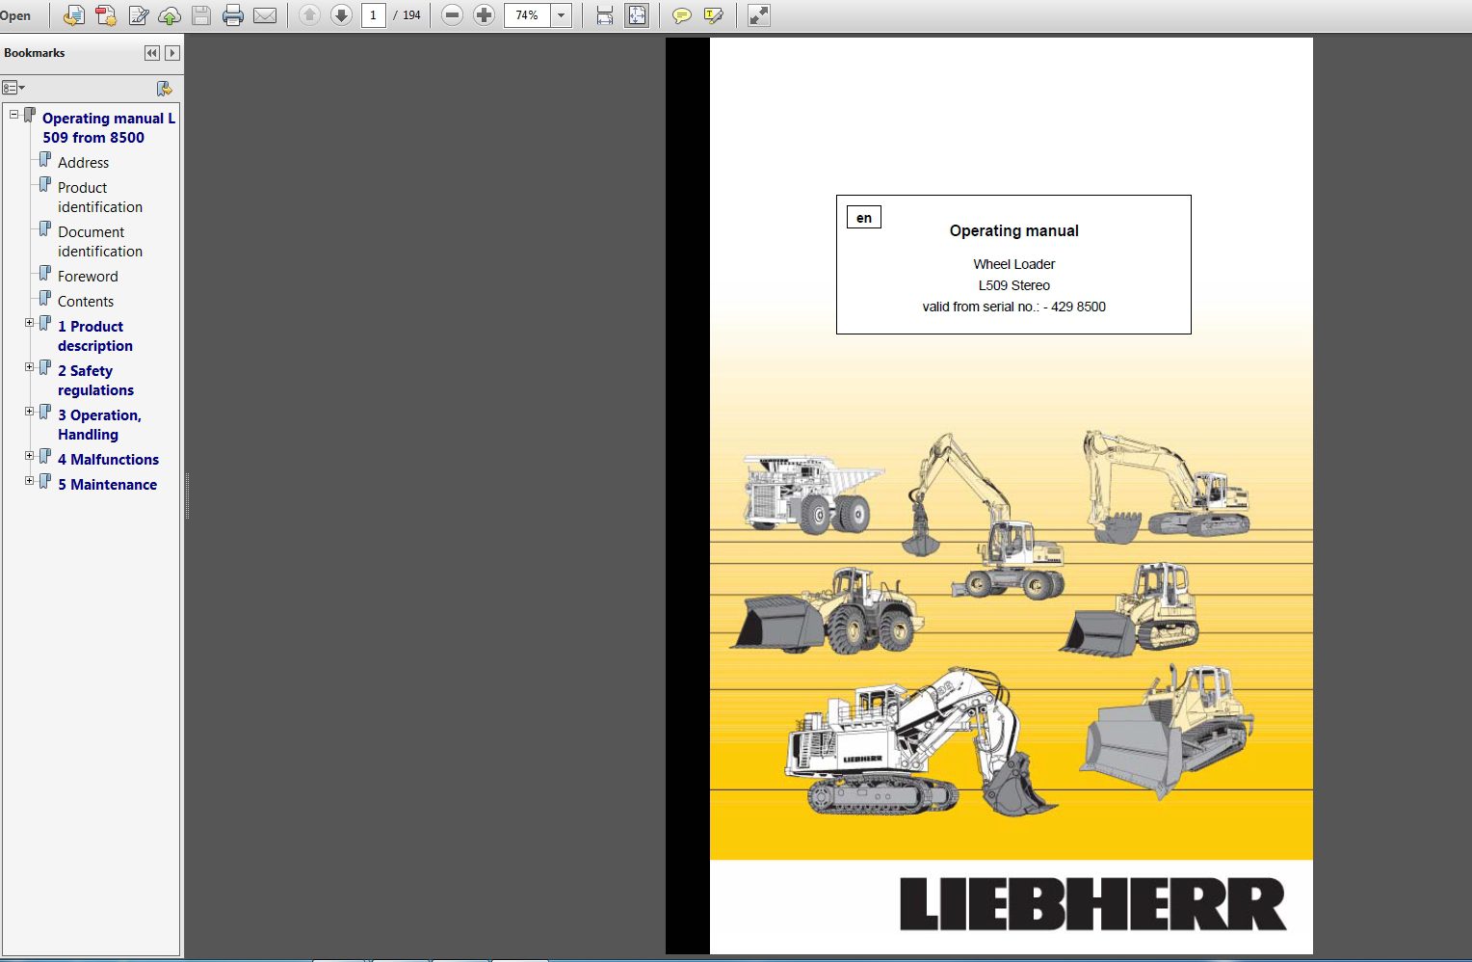Open the Product identification bookmark
Viewport: 1472px width, 962px height.
click(100, 197)
